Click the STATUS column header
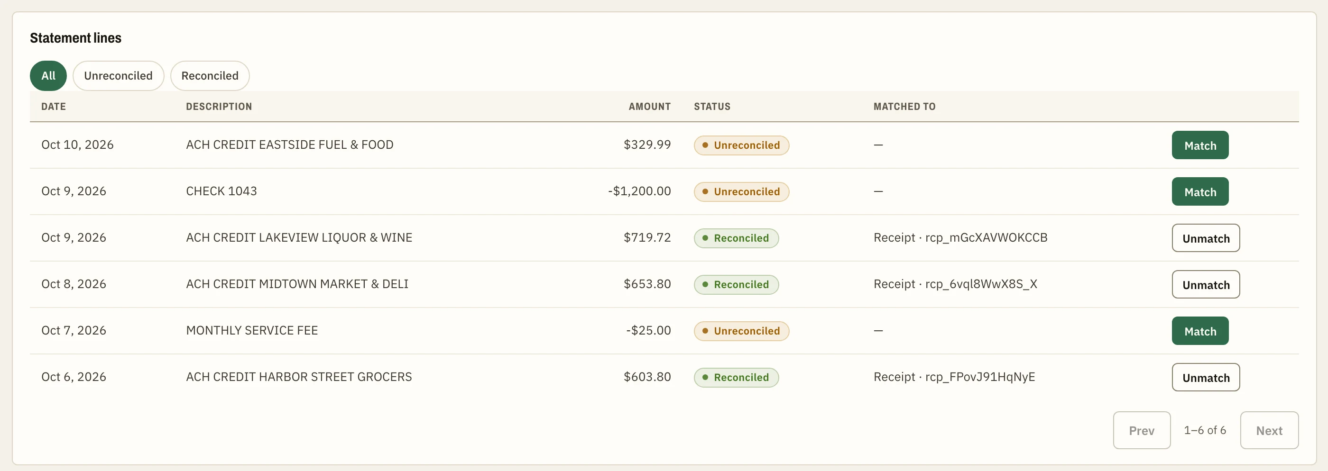 point(712,107)
